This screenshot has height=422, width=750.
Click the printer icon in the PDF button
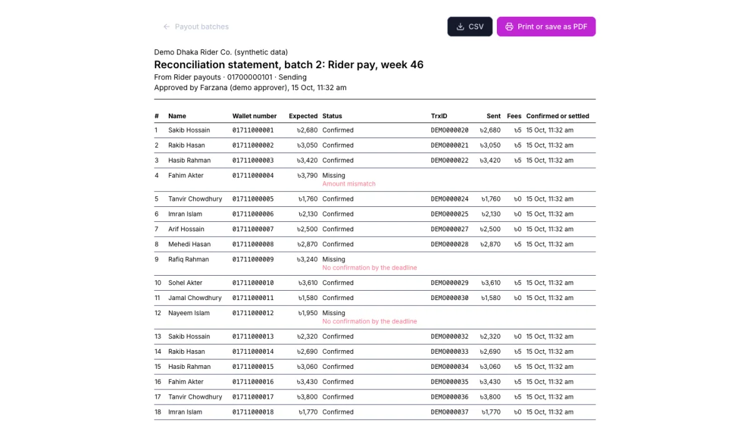point(509,27)
